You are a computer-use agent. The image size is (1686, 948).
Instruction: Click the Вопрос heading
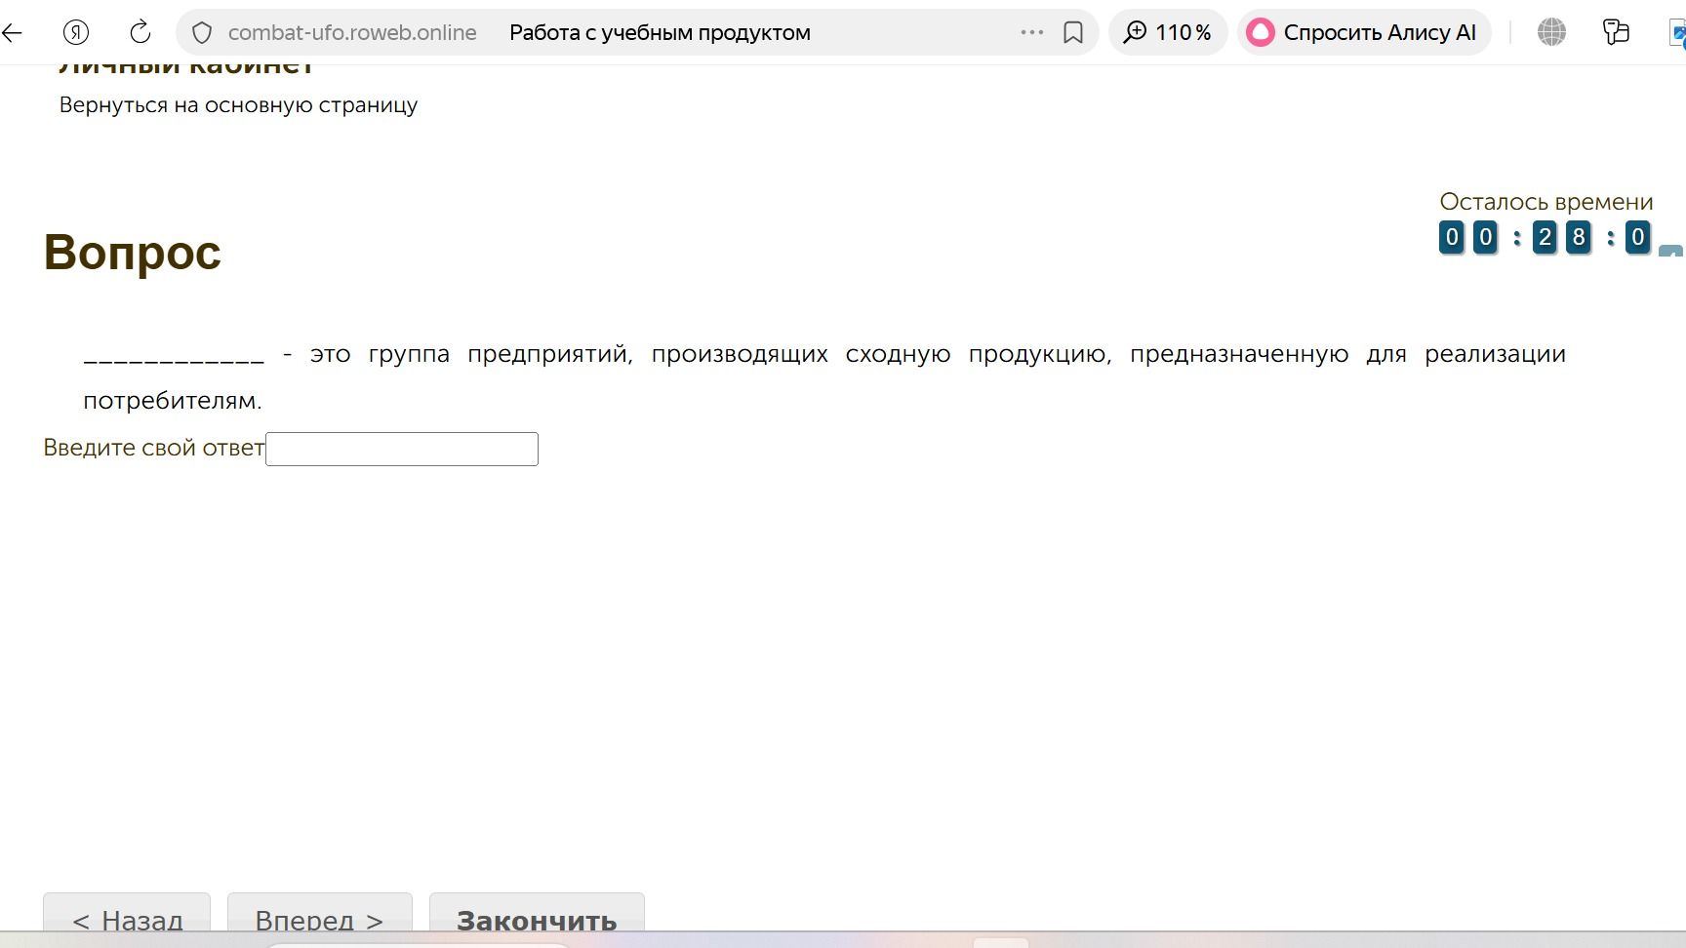pyautogui.click(x=133, y=252)
